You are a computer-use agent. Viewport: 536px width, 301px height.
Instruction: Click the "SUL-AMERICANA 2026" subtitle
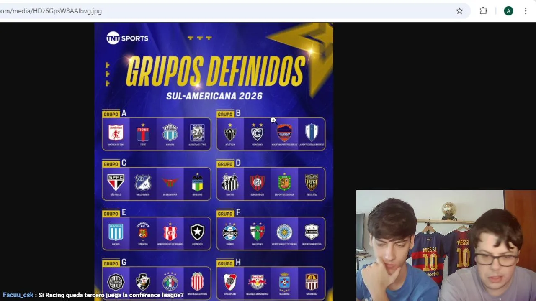pyautogui.click(x=214, y=96)
